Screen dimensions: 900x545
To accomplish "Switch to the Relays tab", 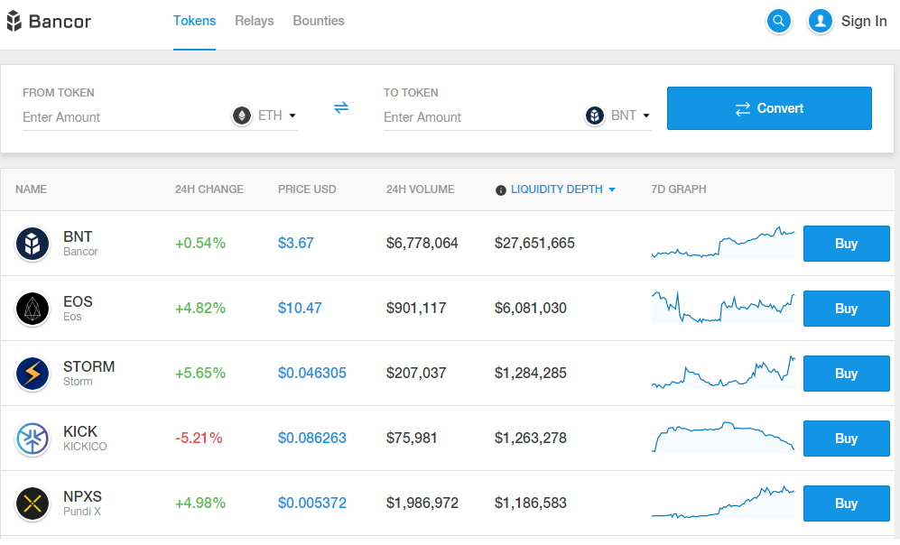I will click(x=255, y=21).
